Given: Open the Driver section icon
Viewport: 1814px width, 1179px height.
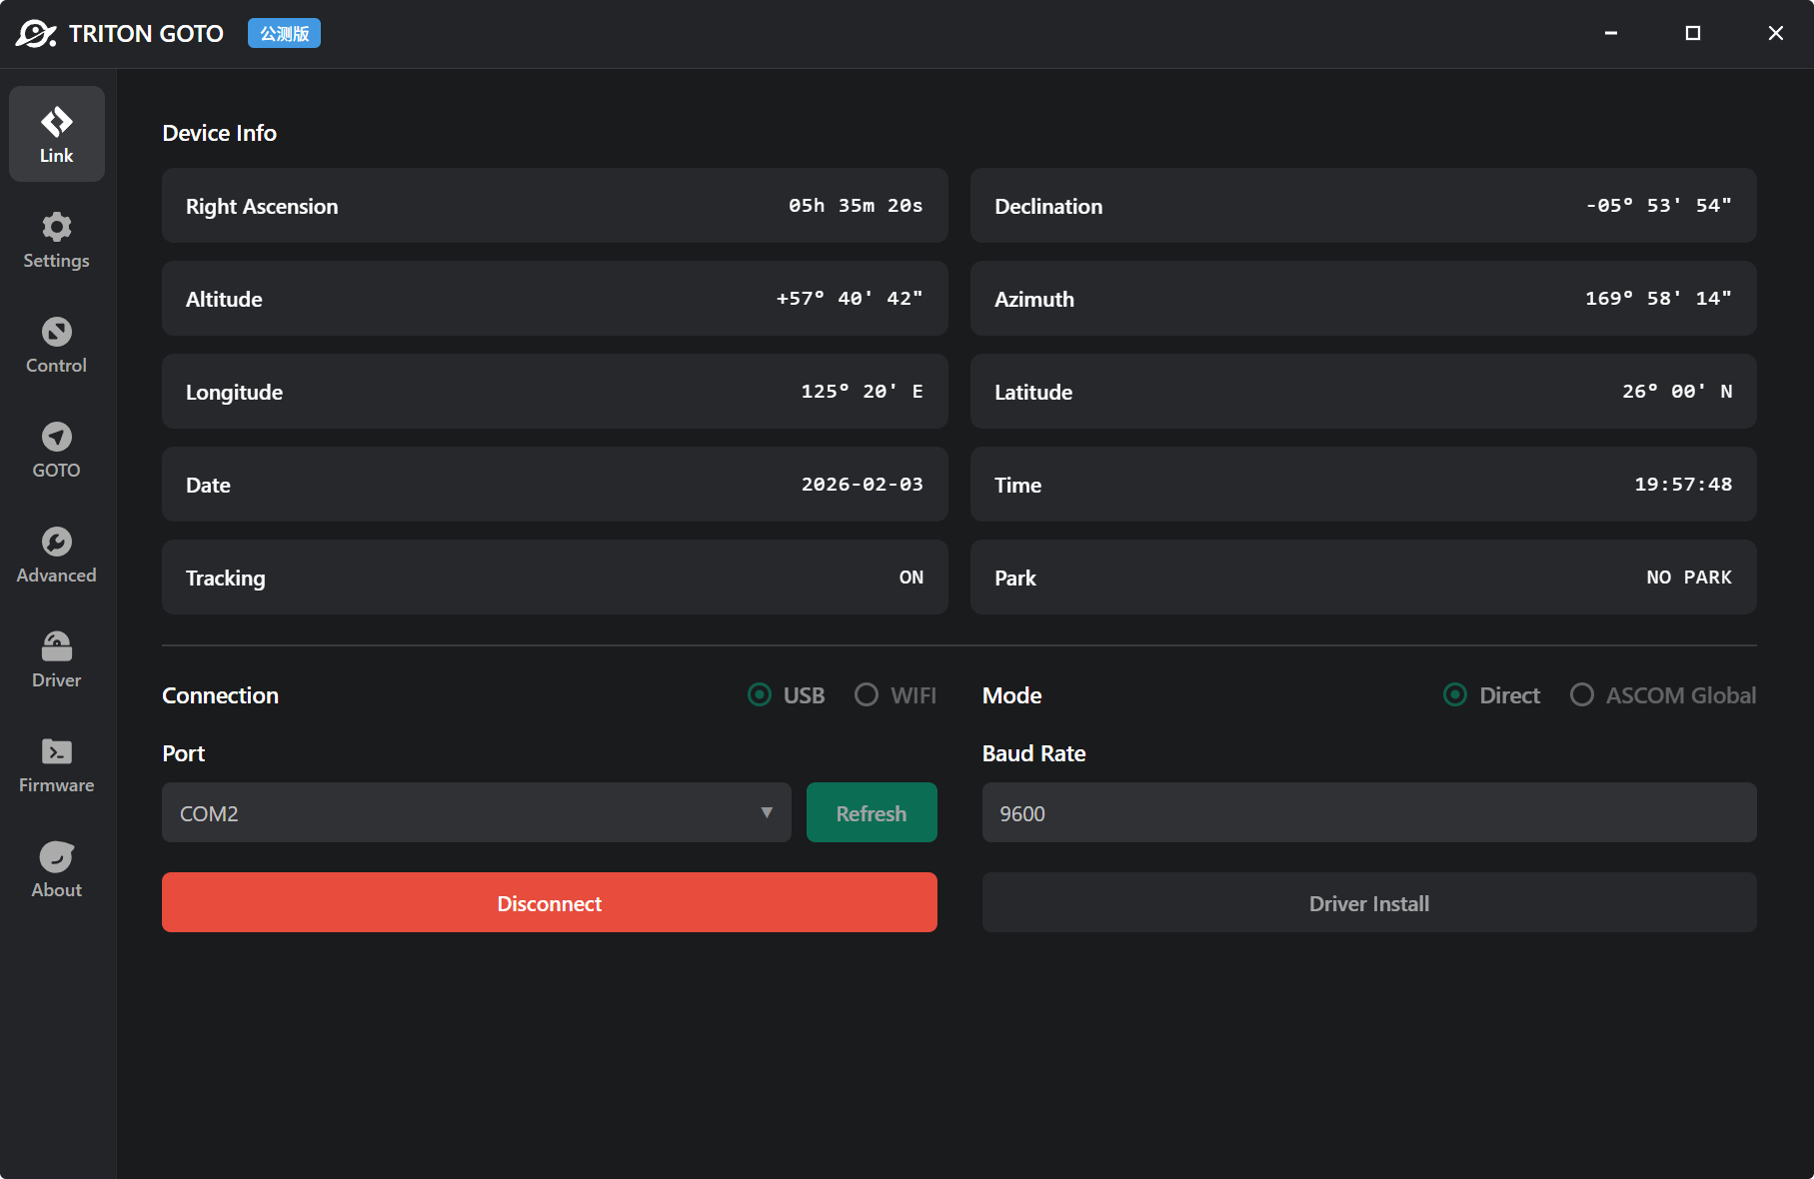Looking at the screenshot, I should 57,647.
